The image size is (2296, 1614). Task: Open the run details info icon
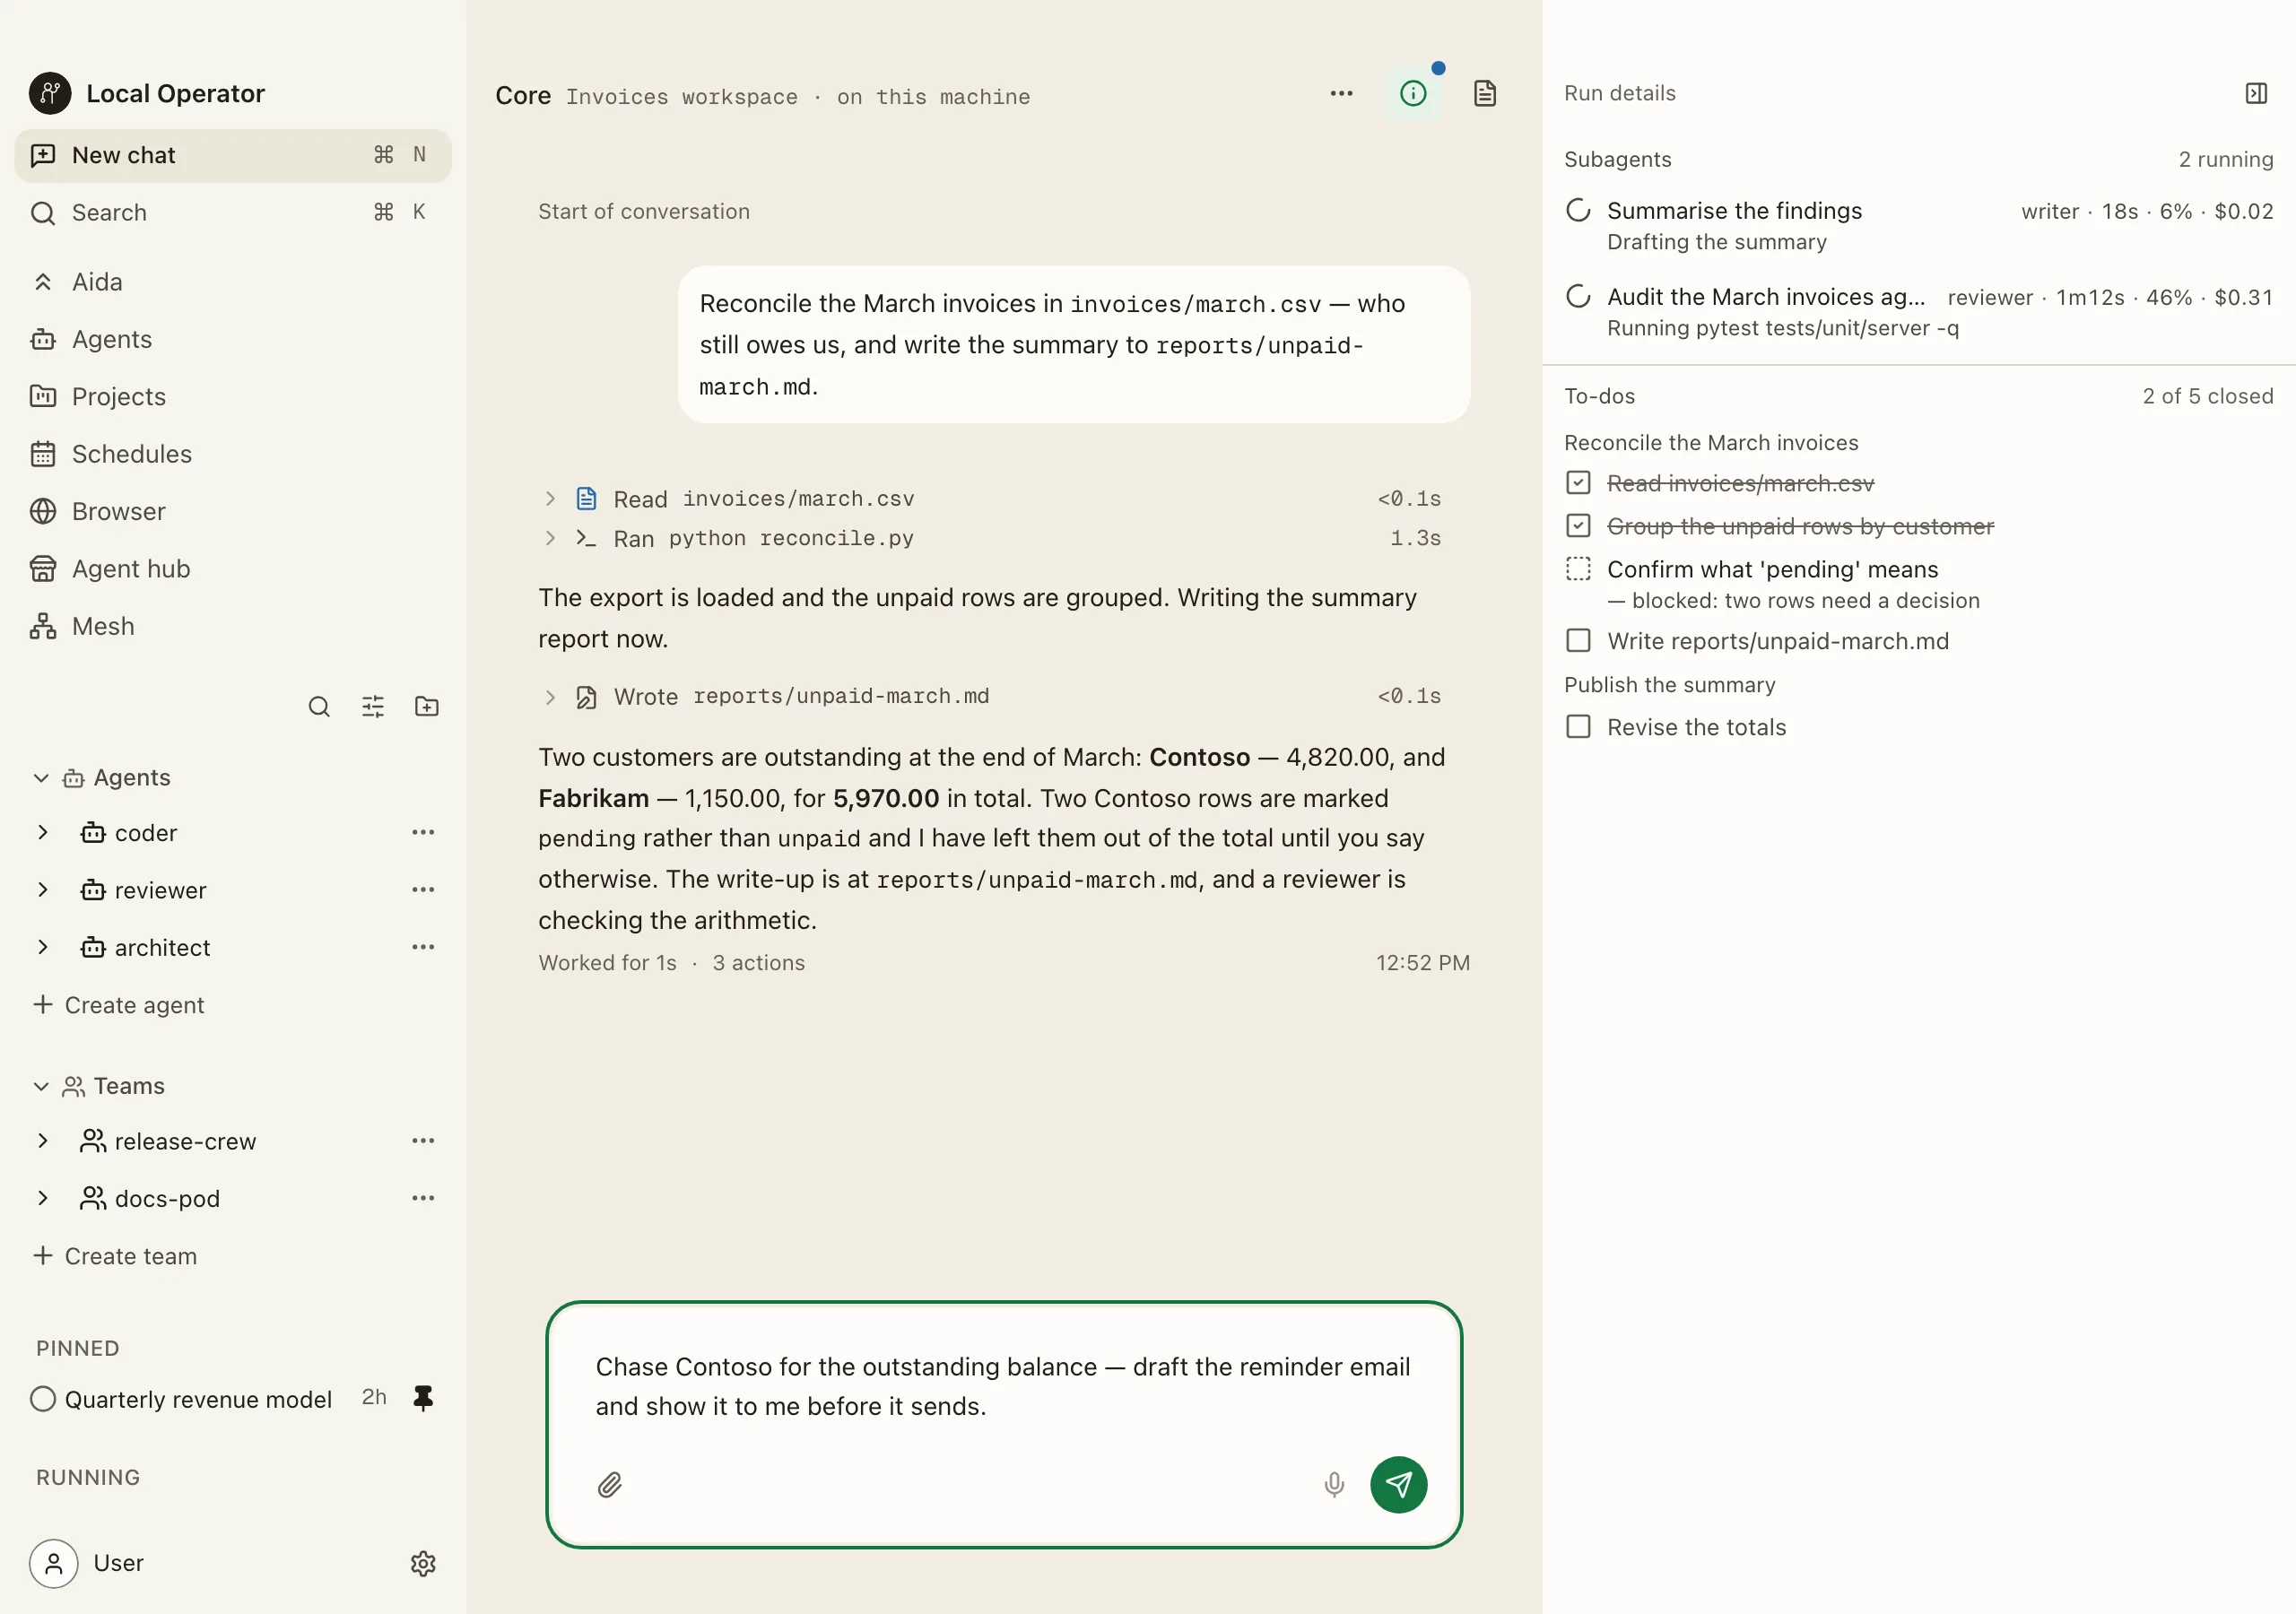pos(1413,94)
